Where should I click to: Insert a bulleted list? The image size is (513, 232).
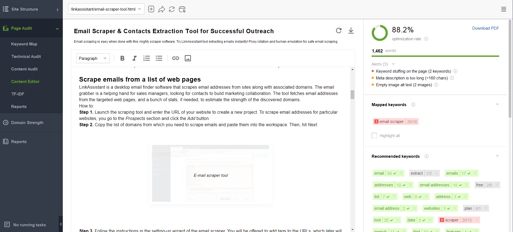tap(159, 58)
